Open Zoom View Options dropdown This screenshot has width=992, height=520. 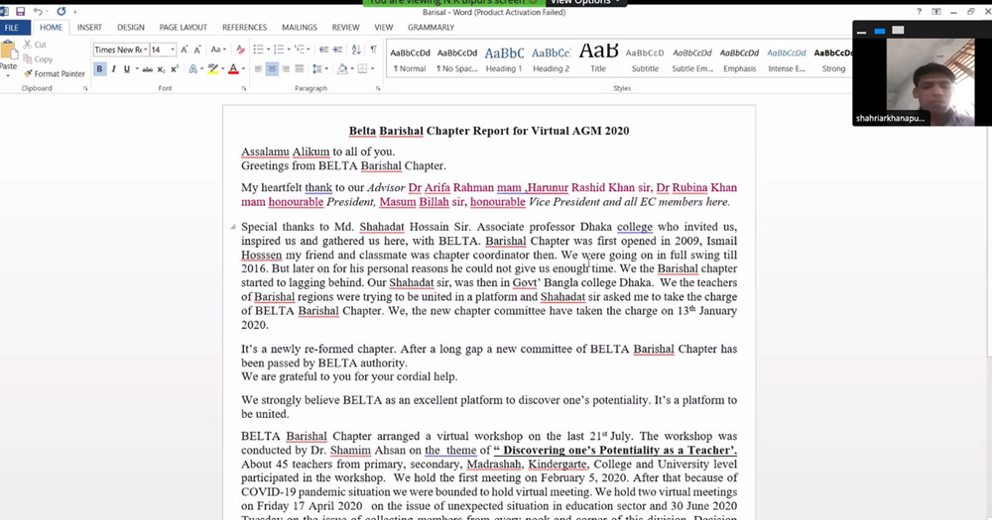pos(584,3)
